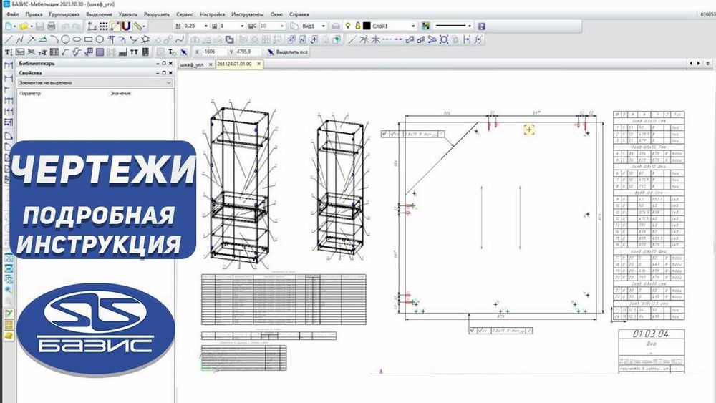Create a new document with the blank page icon
This screenshot has height=403, width=716.
(9, 26)
